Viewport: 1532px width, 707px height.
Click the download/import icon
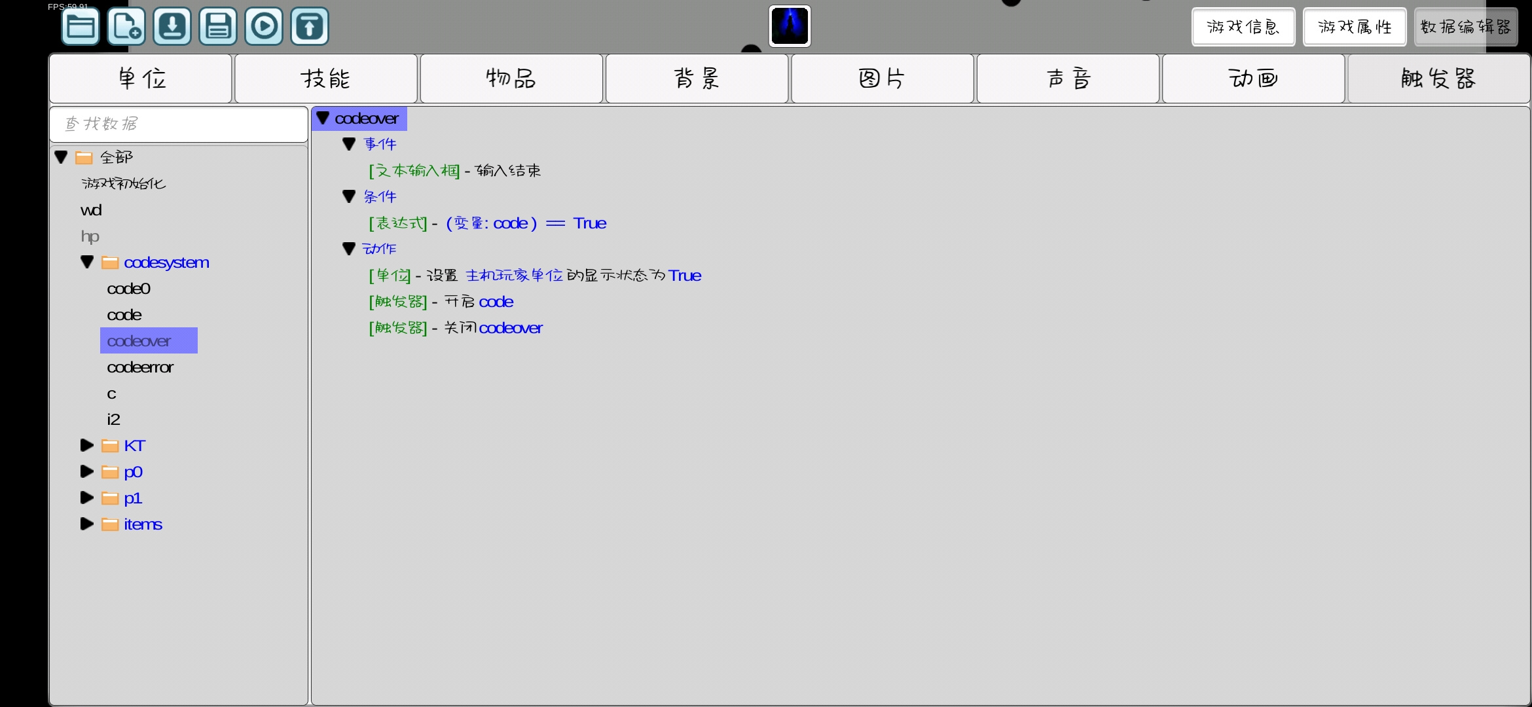[x=172, y=26]
